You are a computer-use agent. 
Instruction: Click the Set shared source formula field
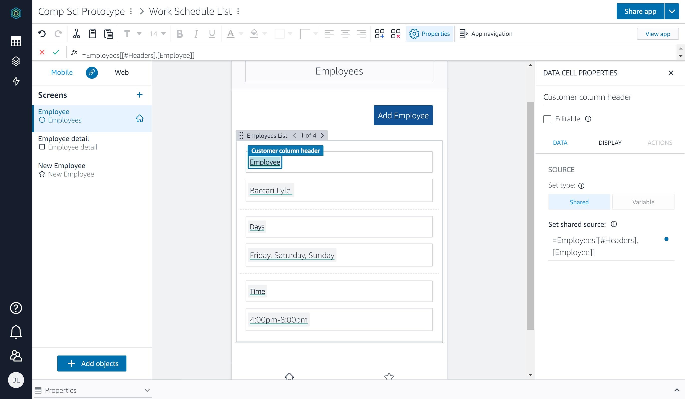click(x=603, y=246)
